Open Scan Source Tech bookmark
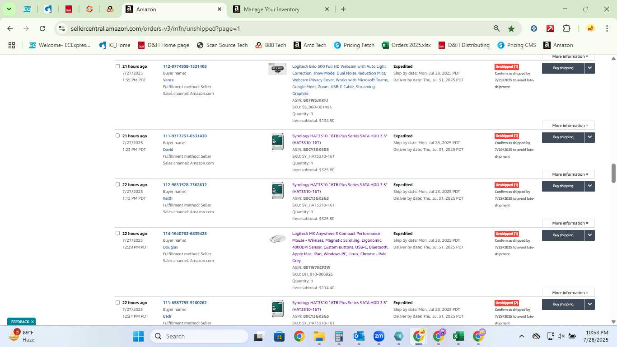The image size is (617, 347). pos(222,45)
